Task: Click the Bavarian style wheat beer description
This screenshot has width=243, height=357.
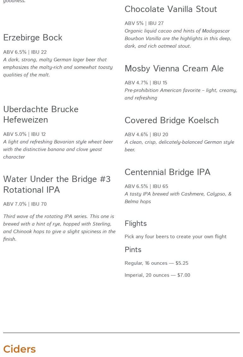Action: (x=58, y=149)
